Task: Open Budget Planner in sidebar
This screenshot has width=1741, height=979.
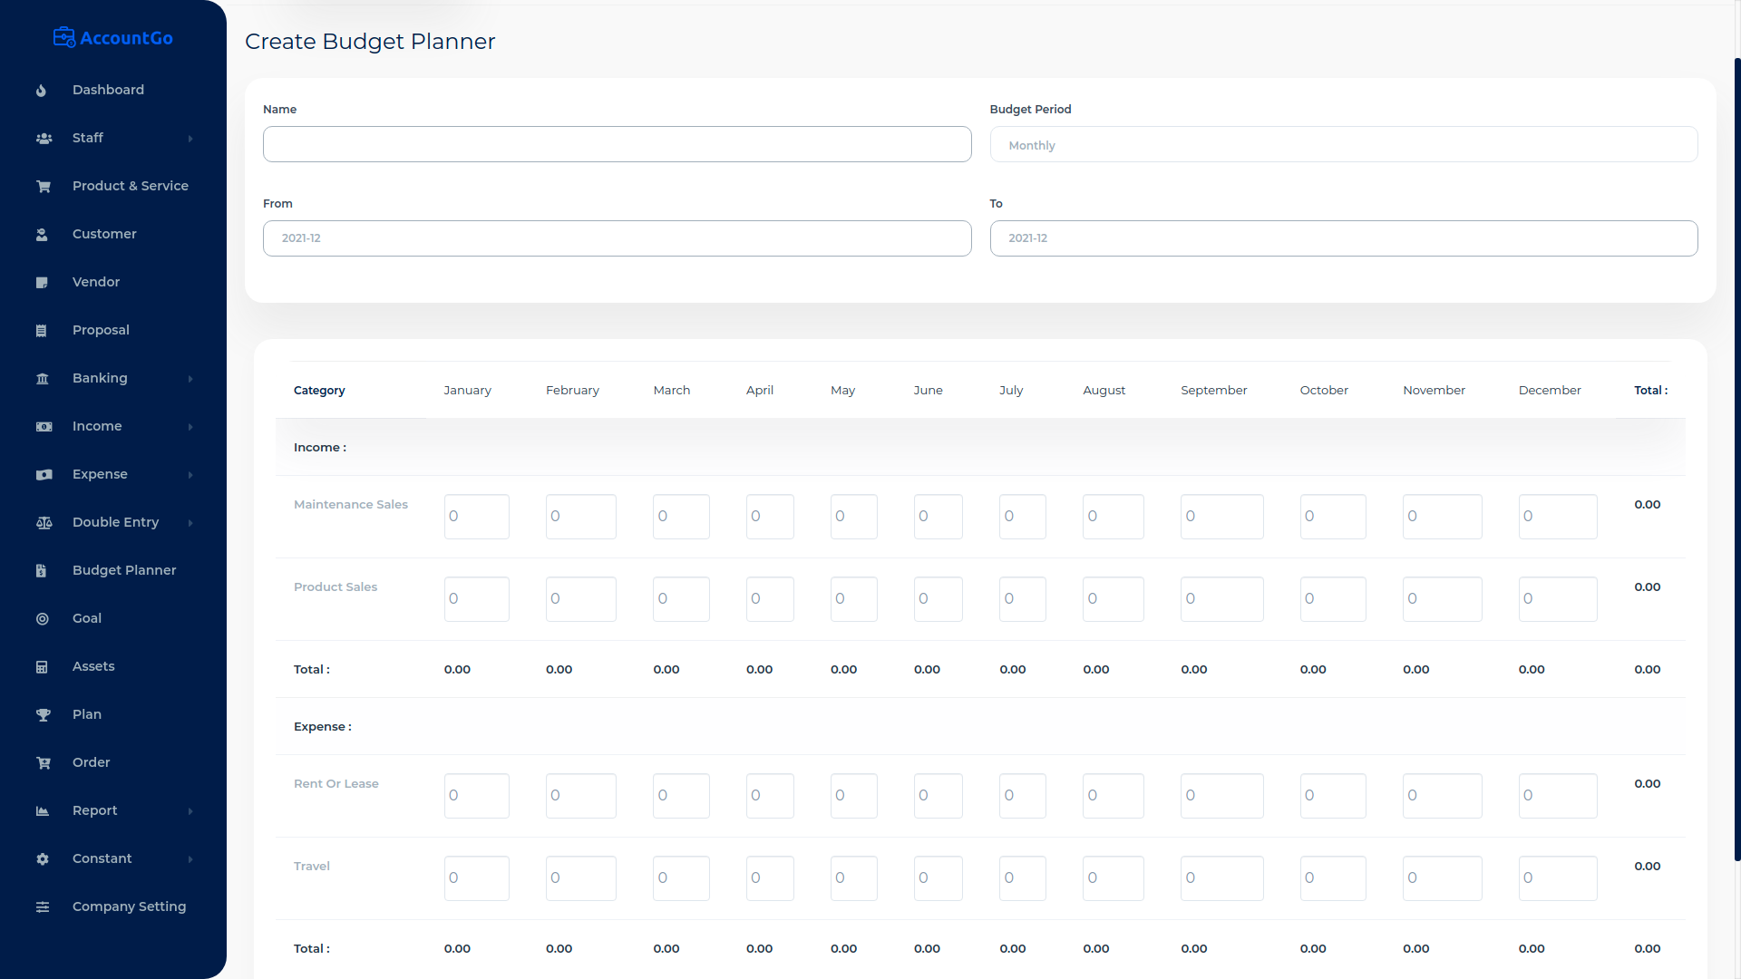Action: coord(124,570)
